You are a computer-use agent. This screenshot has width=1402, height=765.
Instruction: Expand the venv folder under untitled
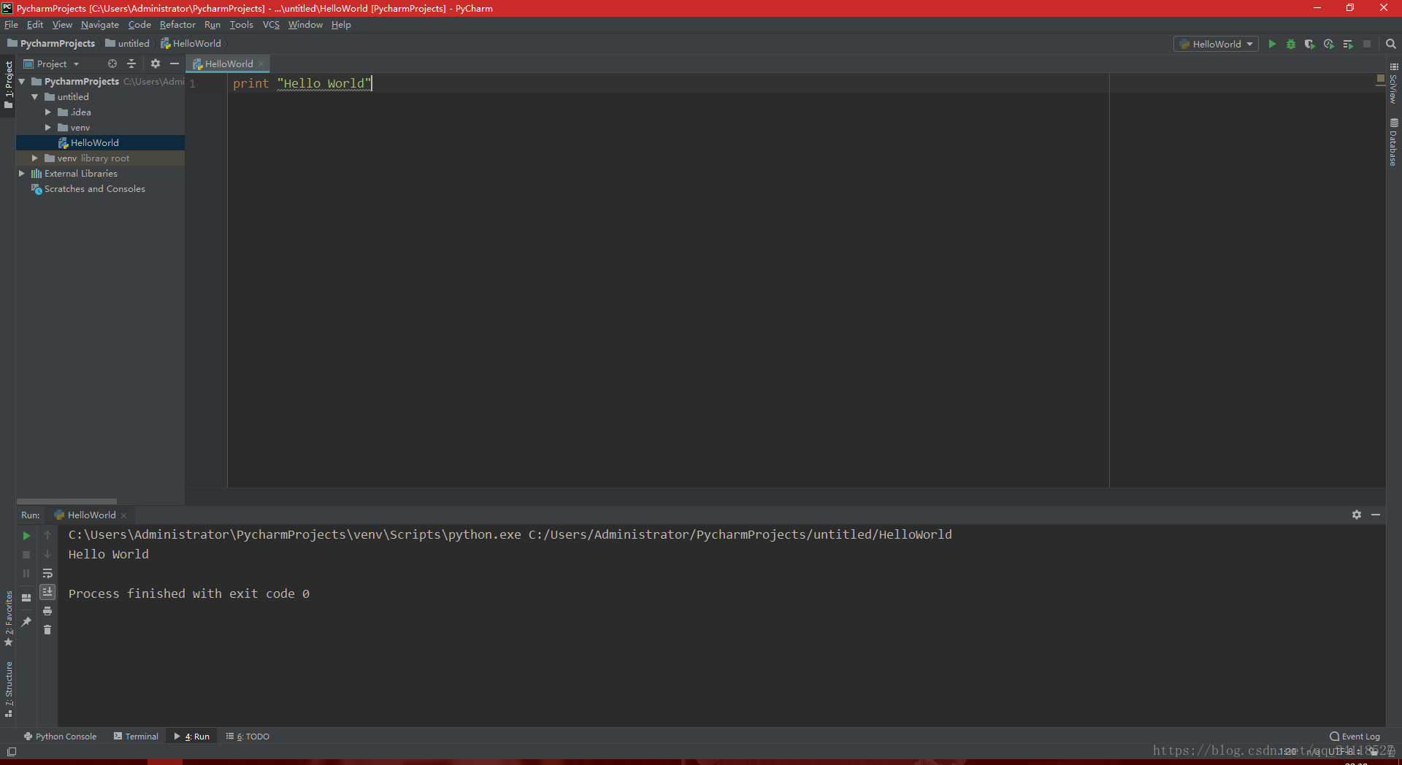pos(48,128)
